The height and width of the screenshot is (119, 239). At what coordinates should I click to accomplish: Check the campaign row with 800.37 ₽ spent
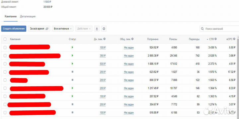click(x=5, y=80)
